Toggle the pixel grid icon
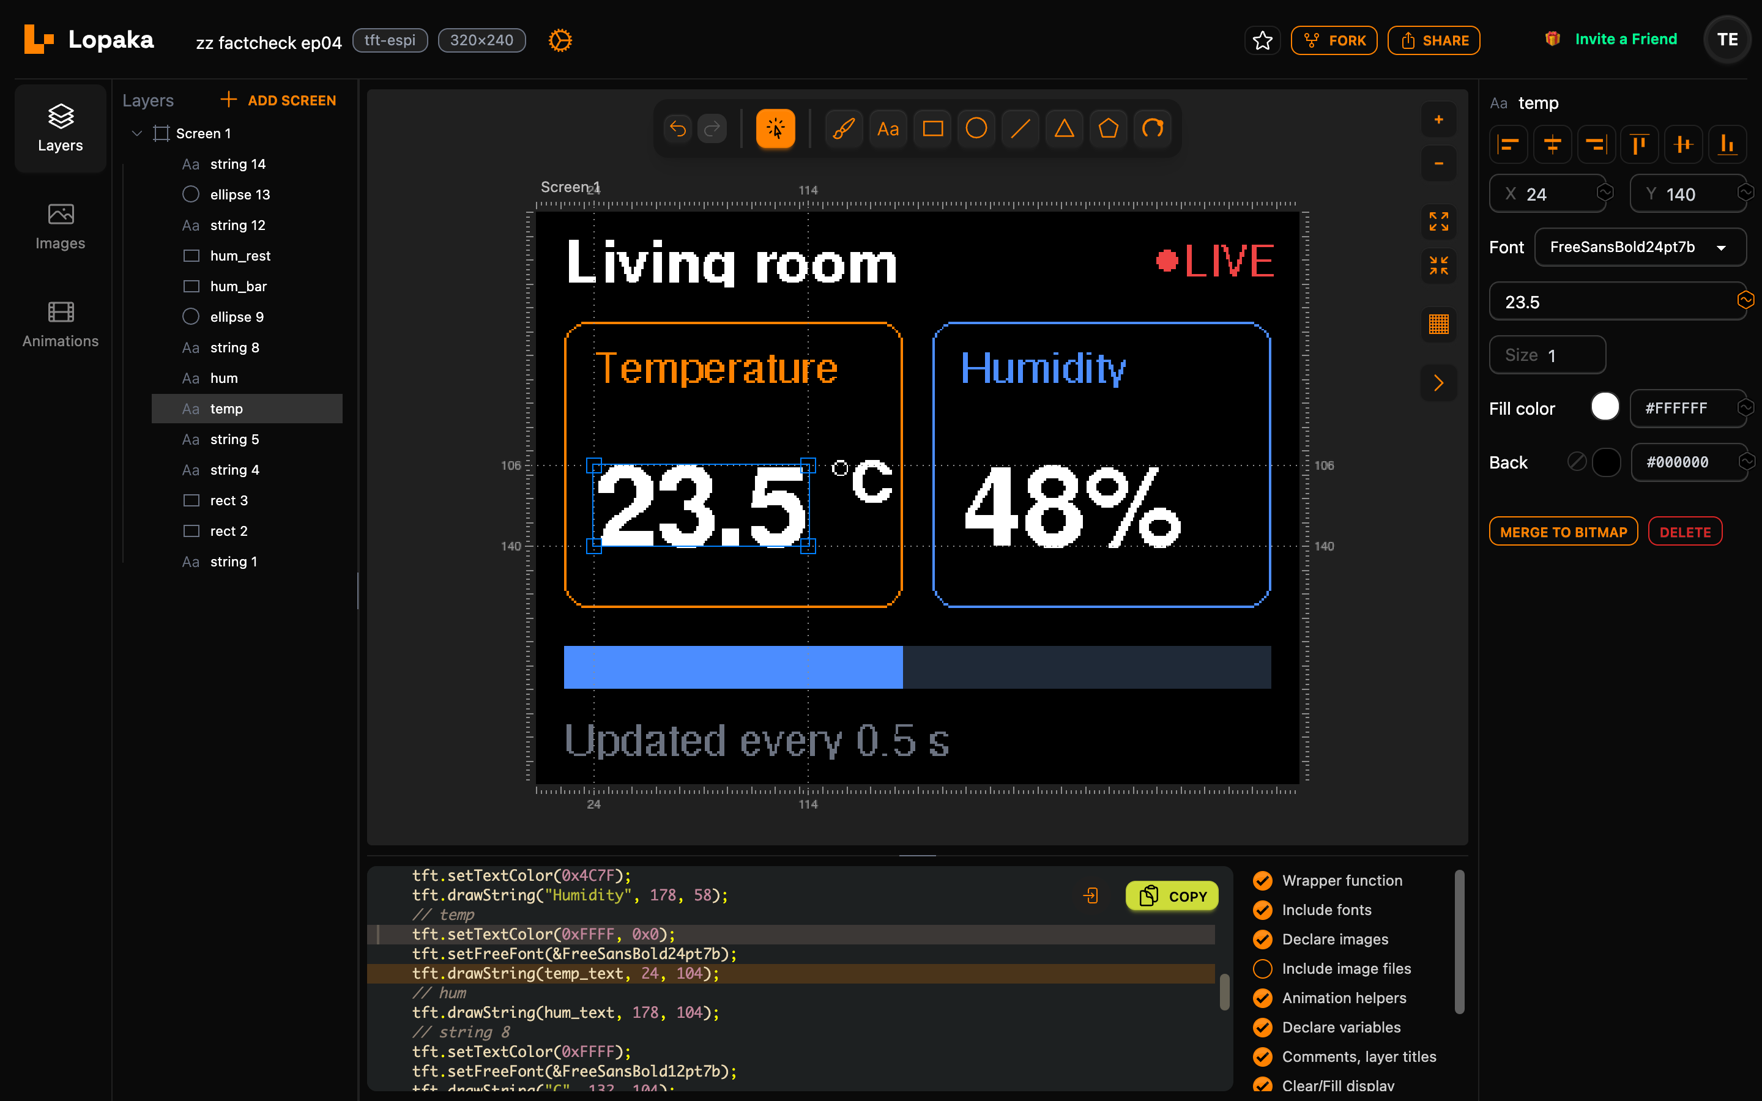This screenshot has width=1762, height=1101. coord(1439,324)
